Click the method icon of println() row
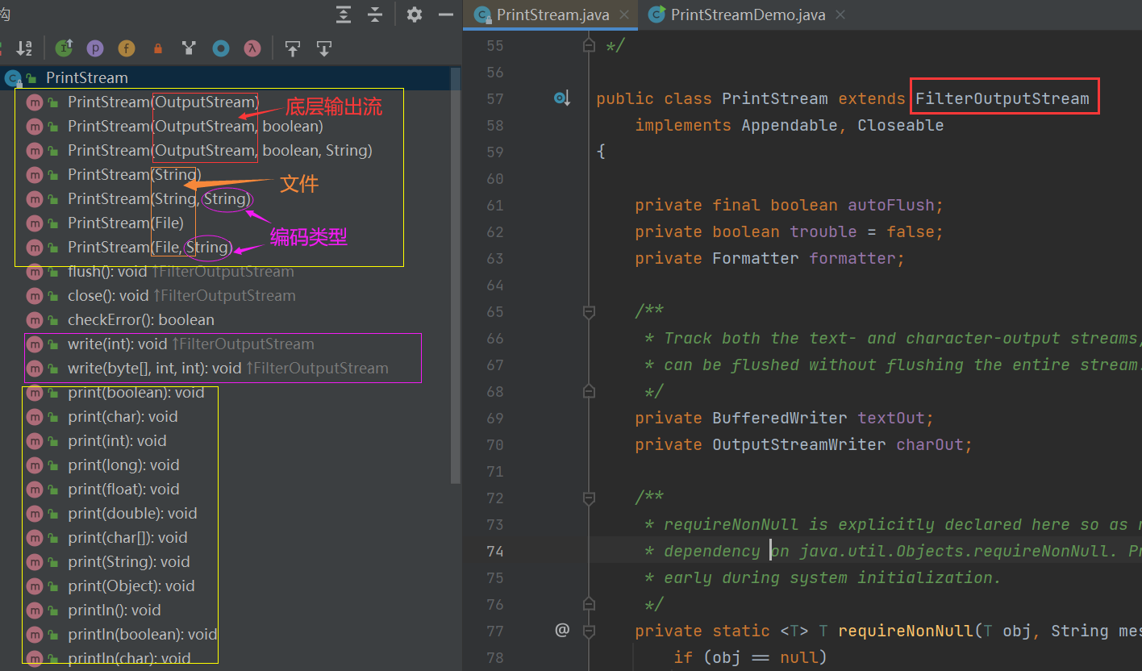The width and height of the screenshot is (1142, 671). pos(34,611)
